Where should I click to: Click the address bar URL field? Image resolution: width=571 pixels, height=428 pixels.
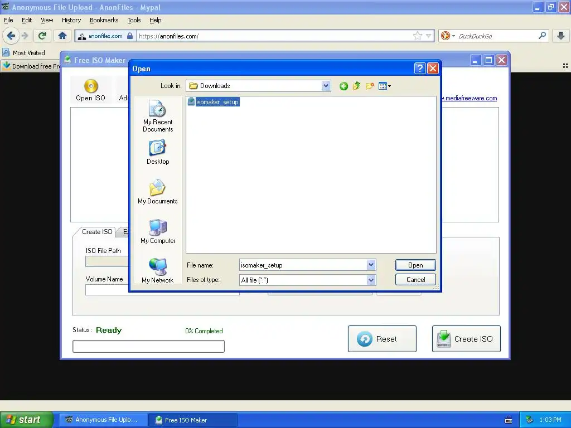pyautogui.click(x=275, y=36)
